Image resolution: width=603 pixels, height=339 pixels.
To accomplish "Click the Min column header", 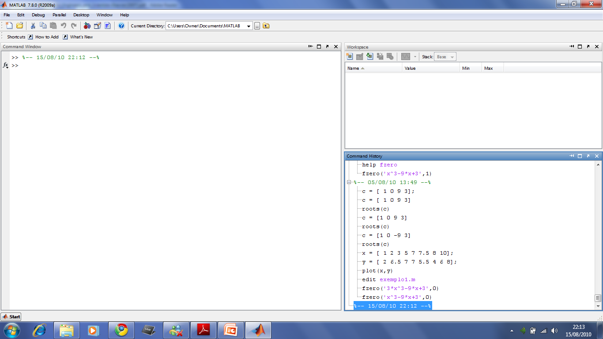I will (x=471, y=68).
